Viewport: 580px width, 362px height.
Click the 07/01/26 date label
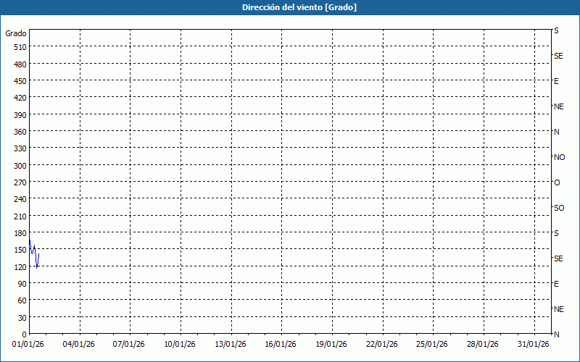click(129, 345)
